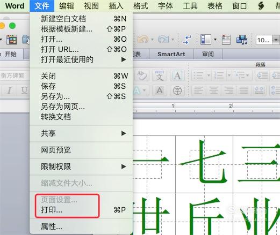This screenshot has height=235, width=280.
Task: Switch to the 审阅 ribbon tab
Action: 208,54
